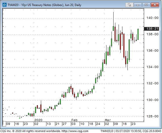The width and height of the screenshot is (162, 133).
Task: Click the tall-wick candlestick peaking above 140-00
Action: point(113,21)
